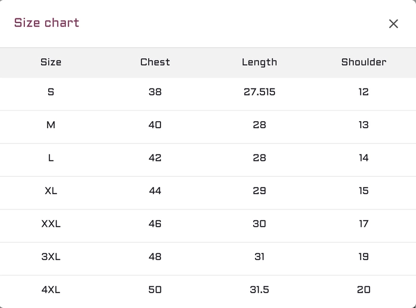This screenshot has width=416, height=308.
Task: Click the 27.515 length value
Action: (x=260, y=92)
